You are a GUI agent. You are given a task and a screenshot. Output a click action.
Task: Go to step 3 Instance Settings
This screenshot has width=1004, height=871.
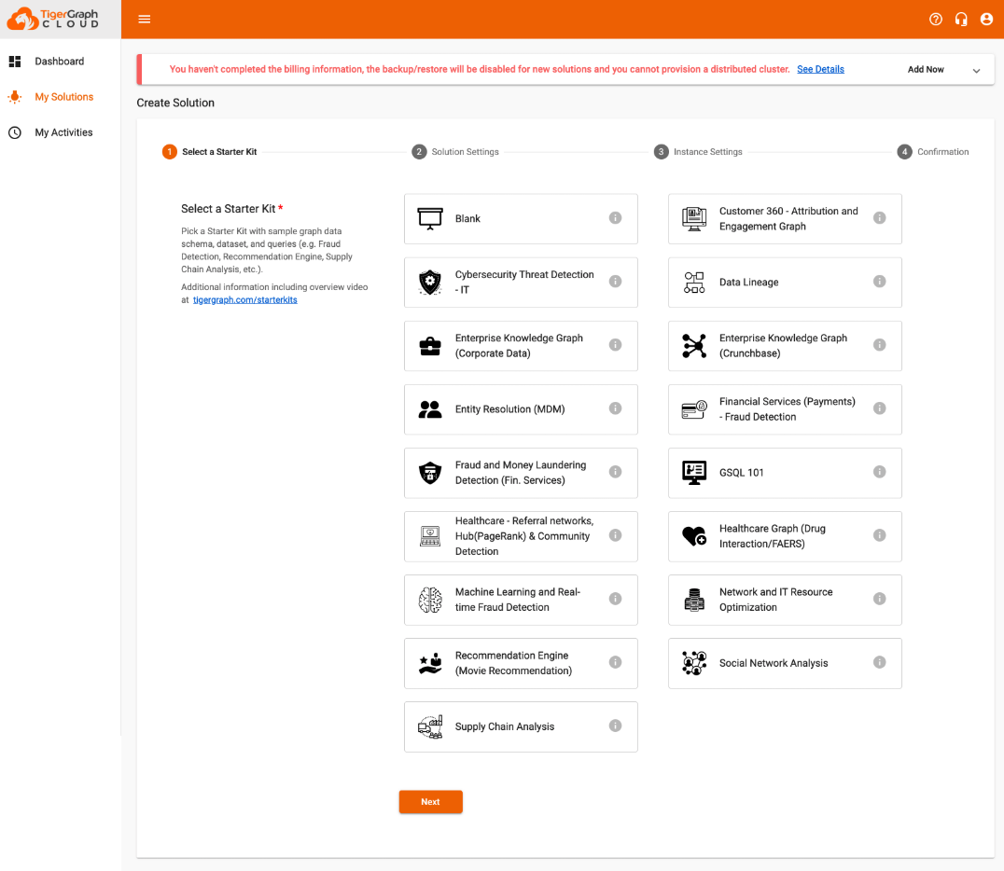pyautogui.click(x=698, y=152)
